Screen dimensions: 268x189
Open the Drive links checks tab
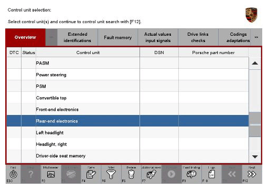tap(198, 37)
